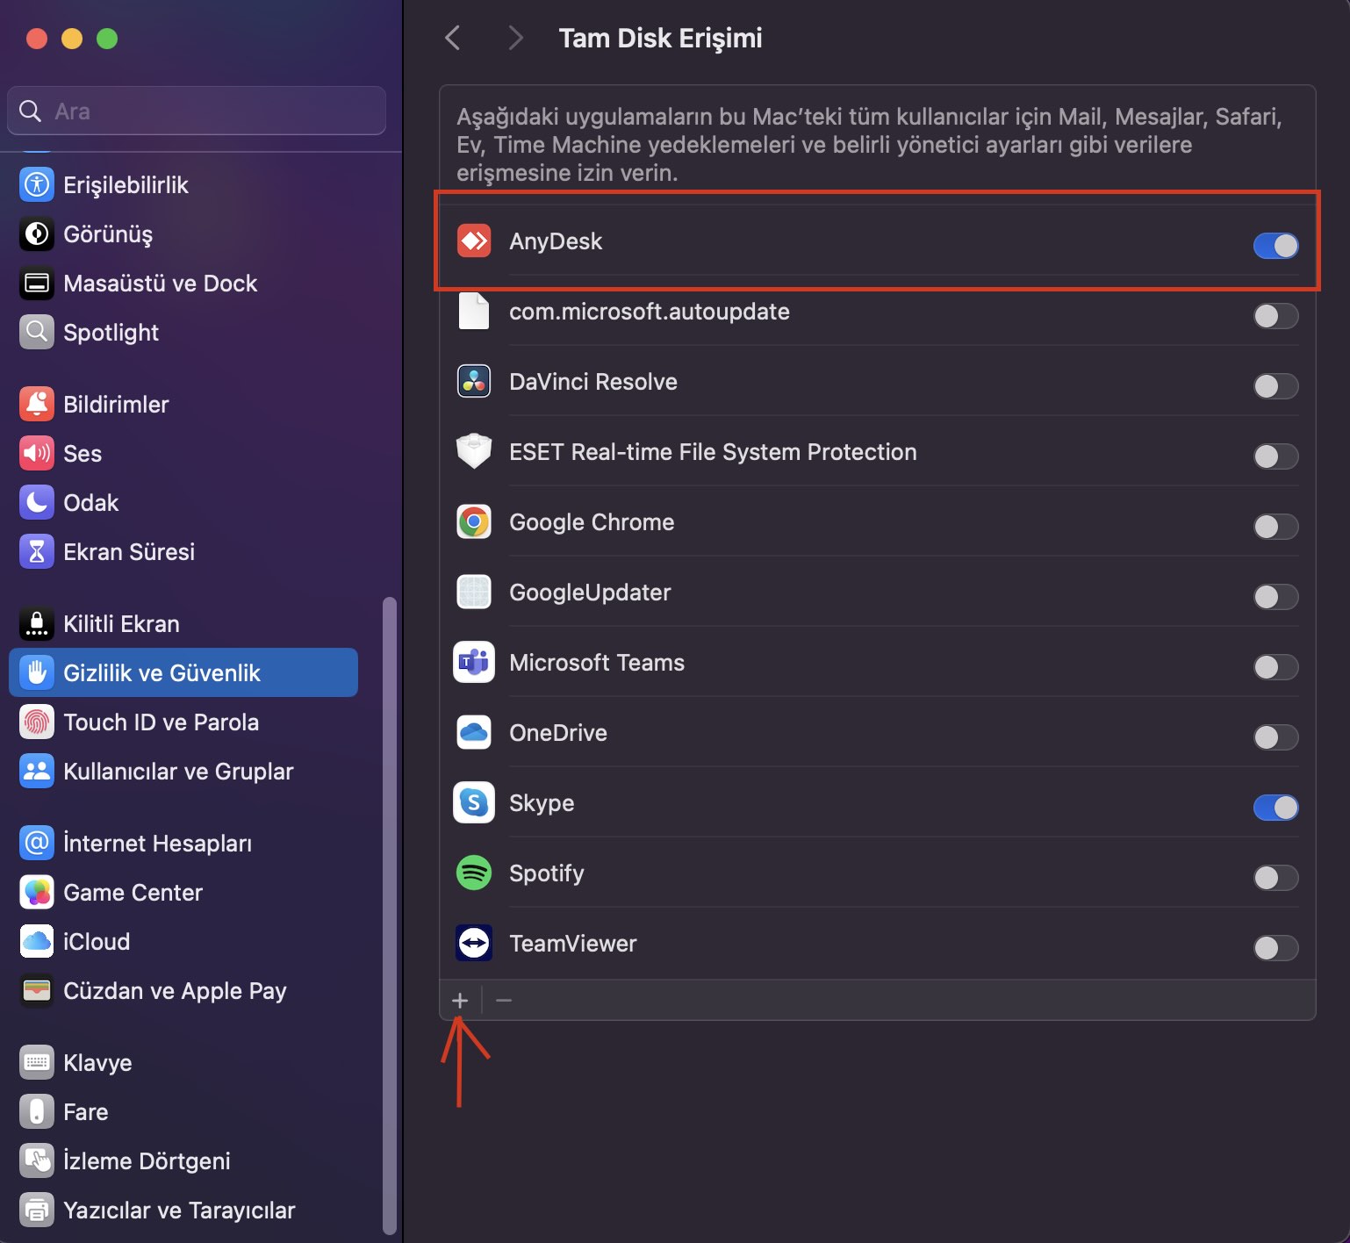The width and height of the screenshot is (1350, 1243).
Task: Open Touch ID ve Parola settings
Action: pos(161,722)
